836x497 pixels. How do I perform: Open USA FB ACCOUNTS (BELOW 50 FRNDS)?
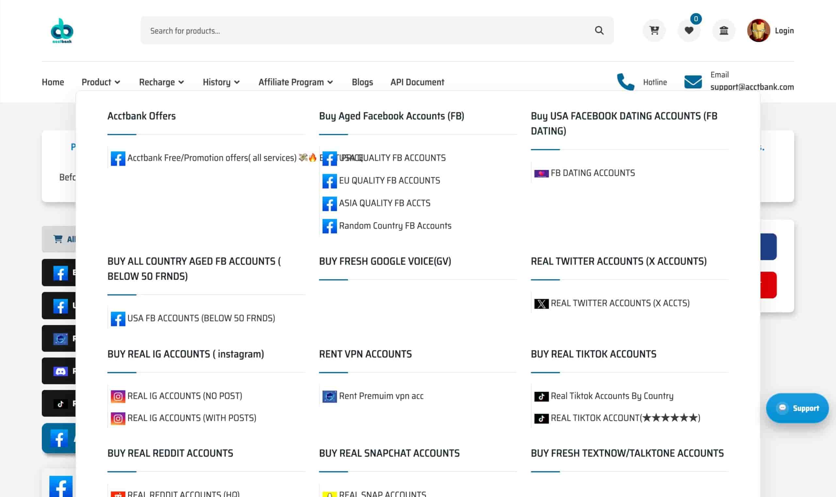click(201, 318)
